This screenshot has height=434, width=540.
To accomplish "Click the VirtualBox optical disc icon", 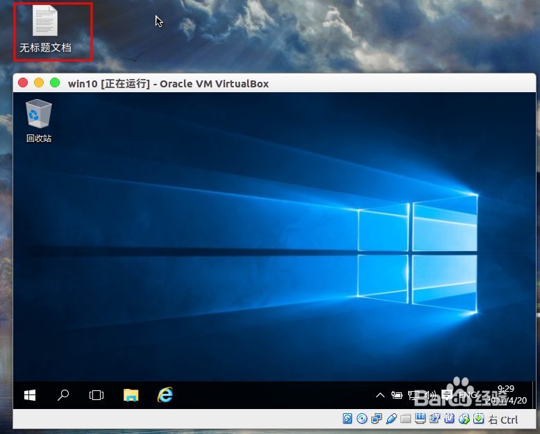I will [x=362, y=419].
